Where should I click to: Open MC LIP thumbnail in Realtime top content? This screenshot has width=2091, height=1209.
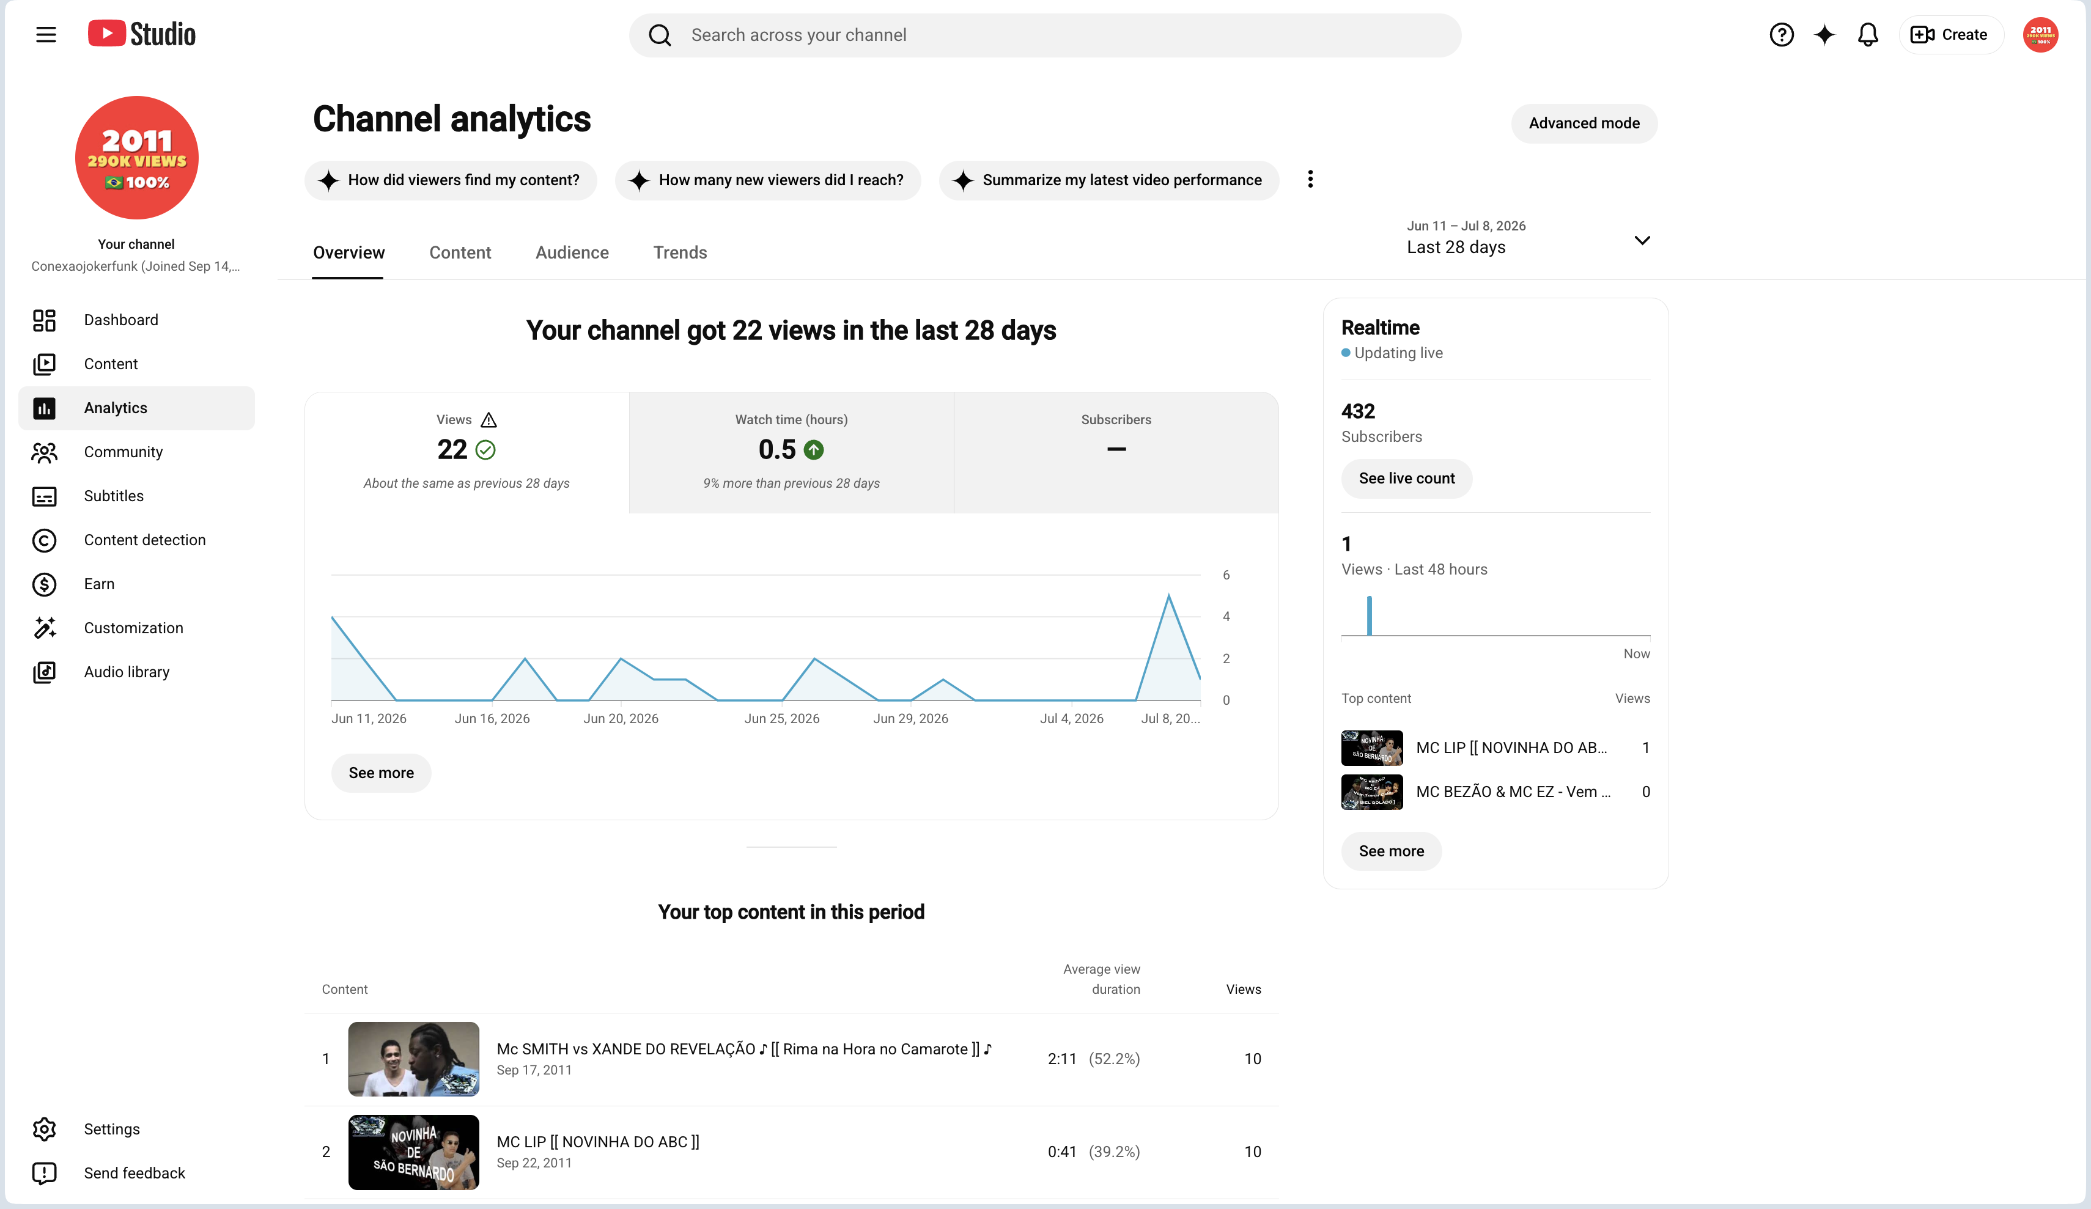[x=1371, y=748]
